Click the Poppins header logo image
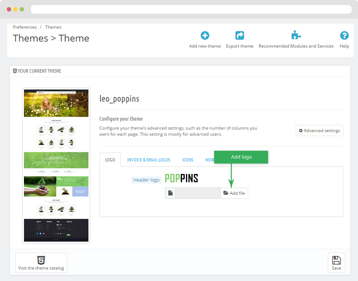 (181, 178)
